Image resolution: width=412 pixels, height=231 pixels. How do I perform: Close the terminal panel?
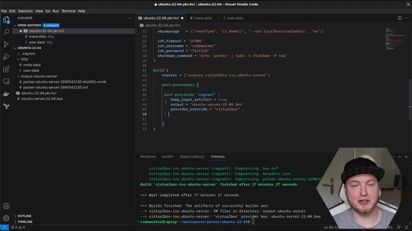[406, 157]
